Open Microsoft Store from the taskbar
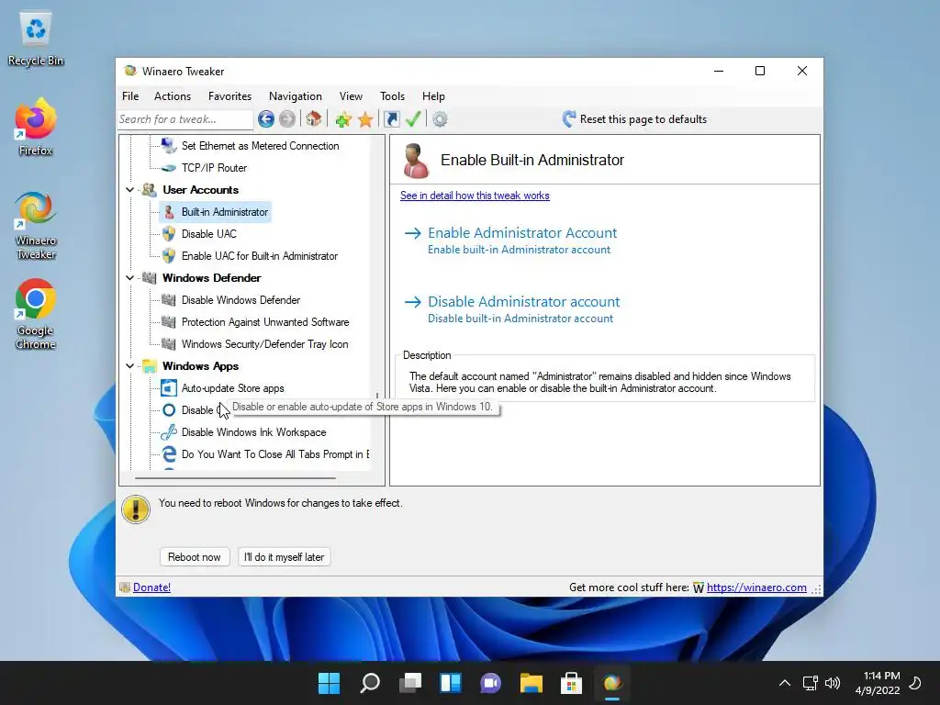Image resolution: width=940 pixels, height=705 pixels. coord(571,683)
